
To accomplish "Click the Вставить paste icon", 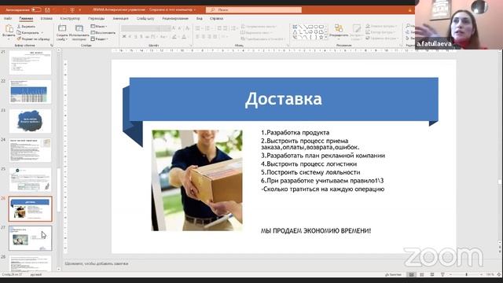I will (9, 29).
